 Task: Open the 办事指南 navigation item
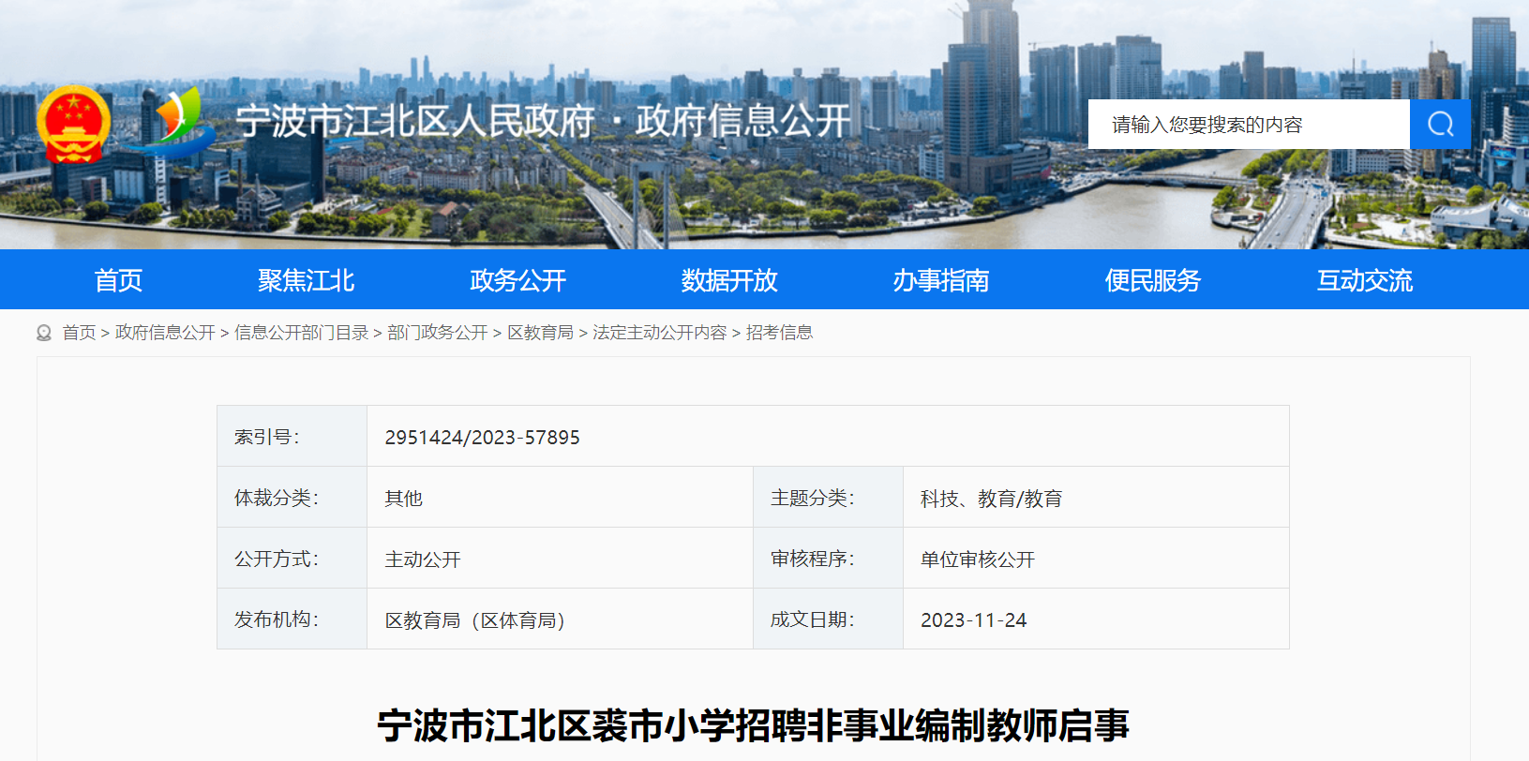tap(941, 280)
